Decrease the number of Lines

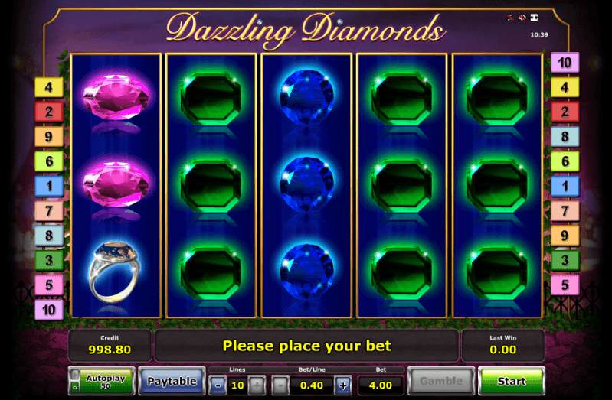pyautogui.click(x=218, y=385)
